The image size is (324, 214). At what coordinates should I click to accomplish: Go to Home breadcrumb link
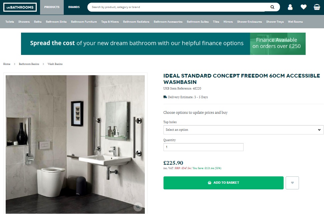(7, 64)
